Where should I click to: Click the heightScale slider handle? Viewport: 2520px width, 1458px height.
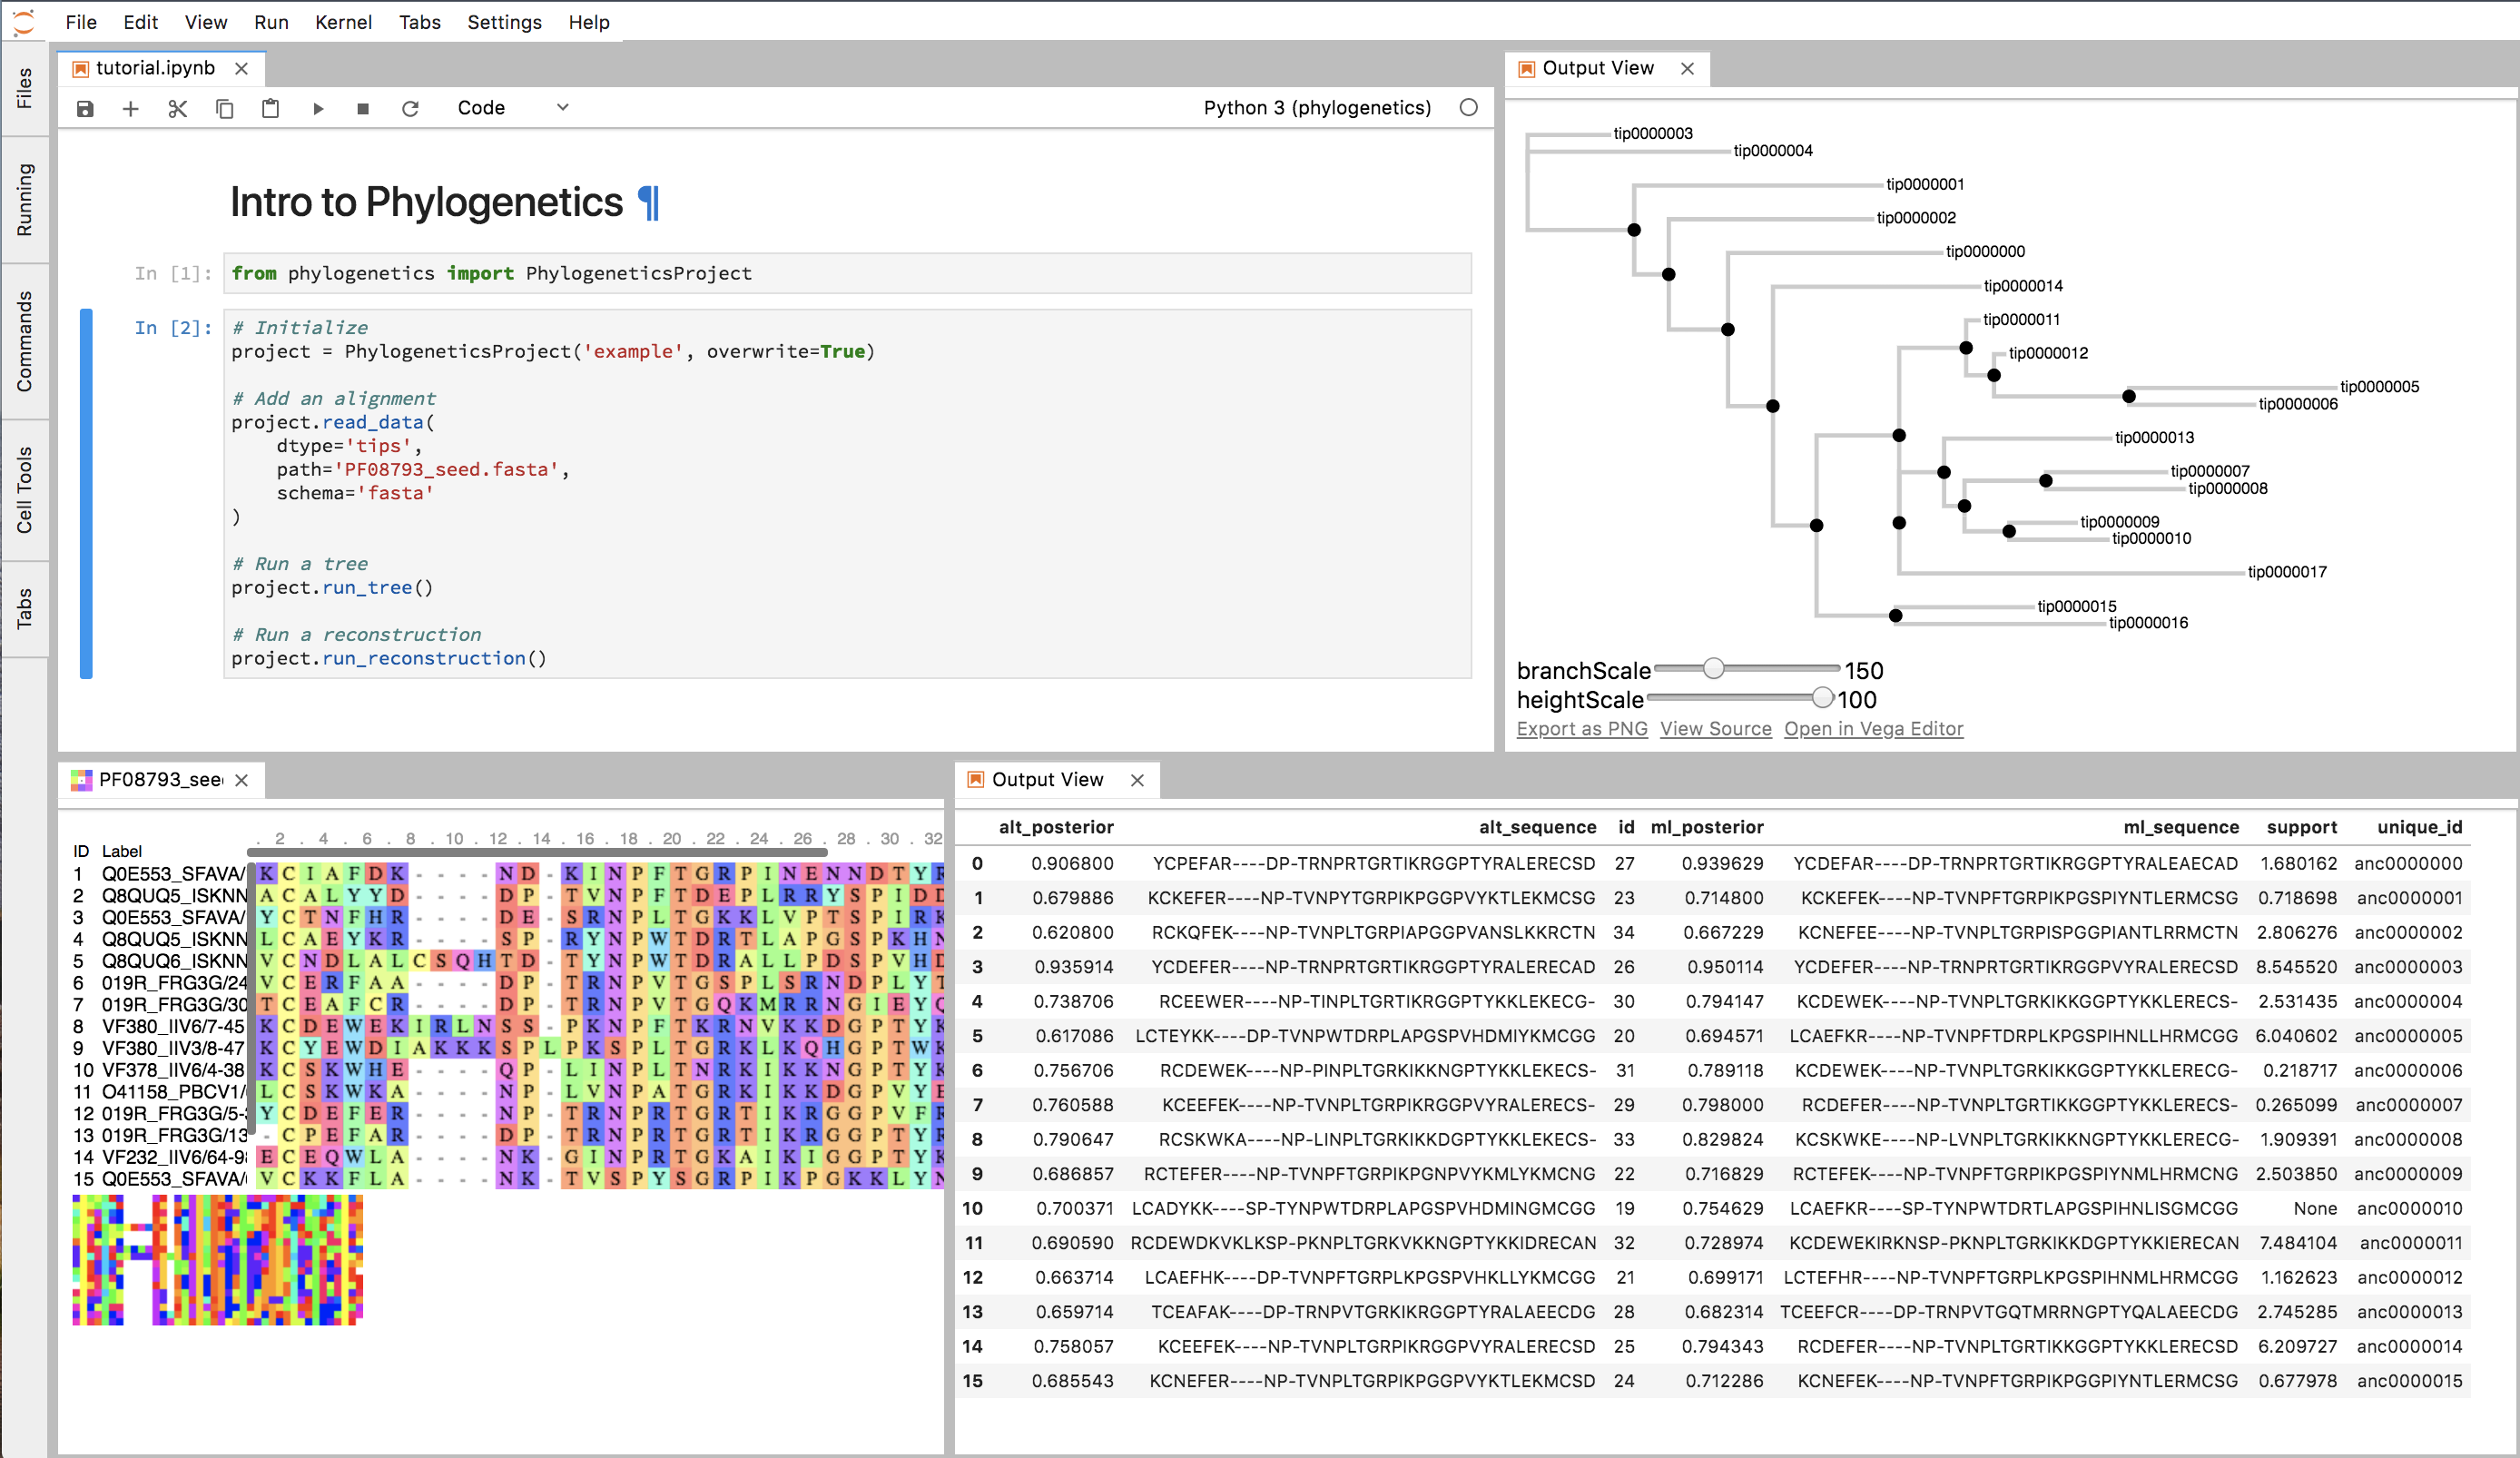pyautogui.click(x=1822, y=698)
